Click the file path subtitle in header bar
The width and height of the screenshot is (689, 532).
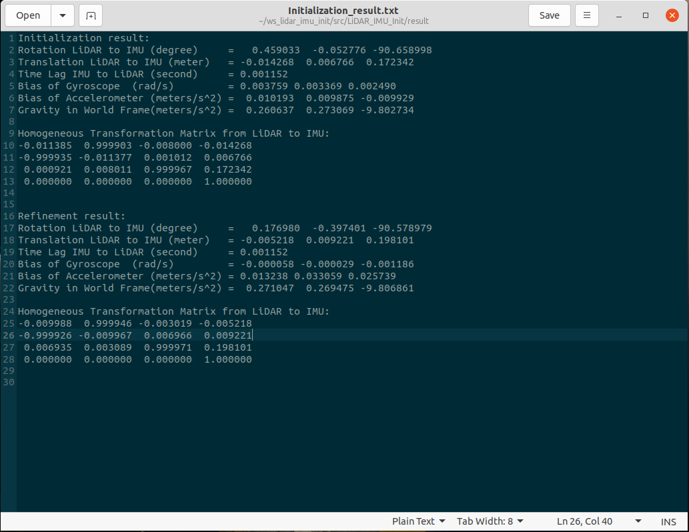pos(343,21)
